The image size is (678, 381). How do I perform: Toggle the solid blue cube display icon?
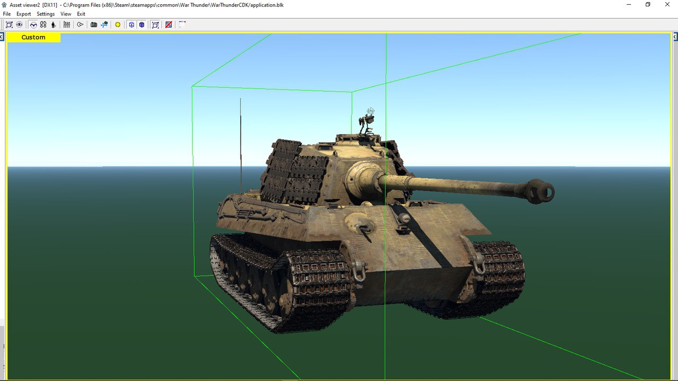click(x=141, y=25)
